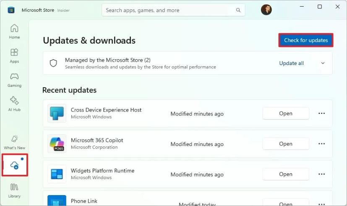Screen dimensions: 347x206
Task: Select the Phone Link title
Action: pyautogui.click(x=84, y=201)
